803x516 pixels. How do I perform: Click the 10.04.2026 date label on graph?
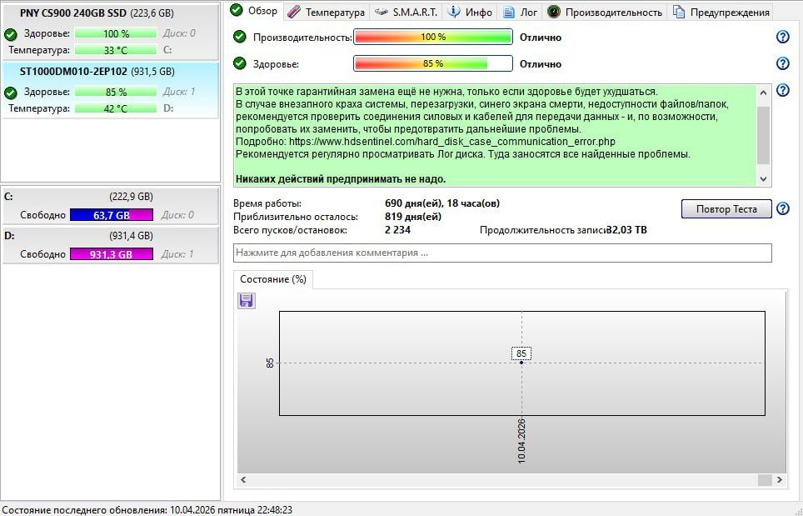[x=521, y=441]
